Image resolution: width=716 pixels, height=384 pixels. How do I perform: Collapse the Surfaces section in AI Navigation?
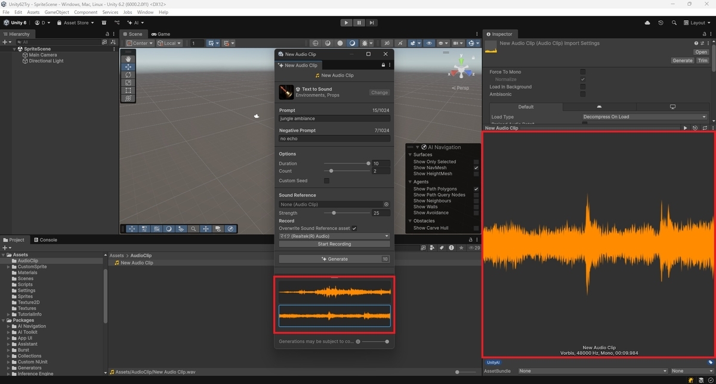[409, 155]
